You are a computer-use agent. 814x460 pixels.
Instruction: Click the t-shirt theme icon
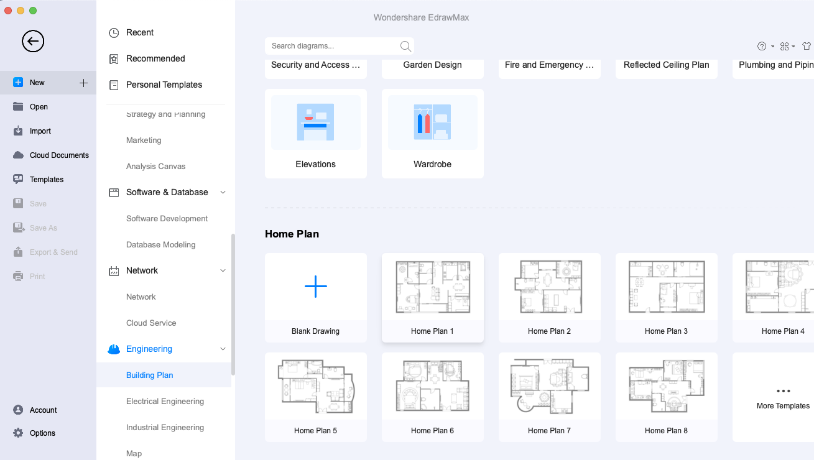coord(807,46)
